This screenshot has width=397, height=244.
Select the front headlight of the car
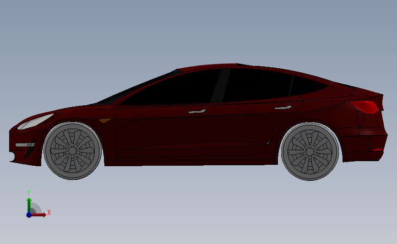pyautogui.click(x=36, y=121)
